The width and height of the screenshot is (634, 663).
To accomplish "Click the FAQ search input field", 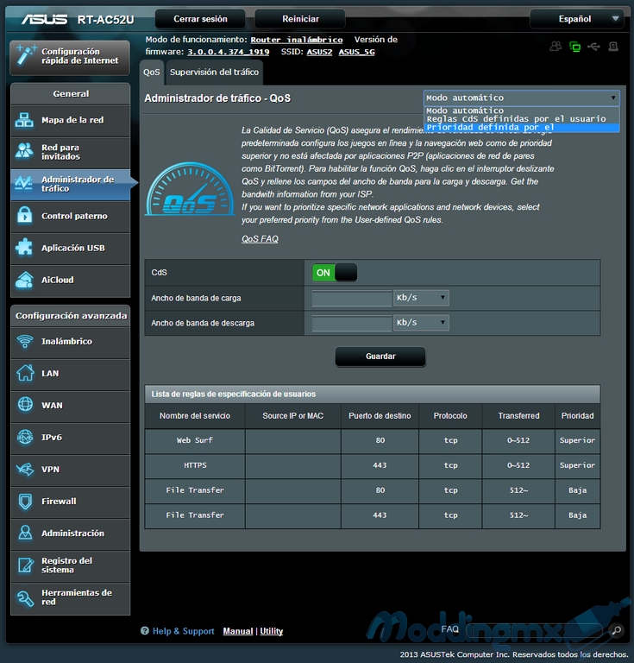I will tap(536, 630).
